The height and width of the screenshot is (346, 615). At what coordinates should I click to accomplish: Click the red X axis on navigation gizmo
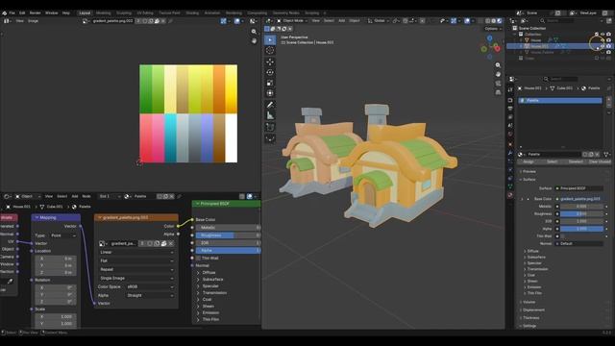497,49
